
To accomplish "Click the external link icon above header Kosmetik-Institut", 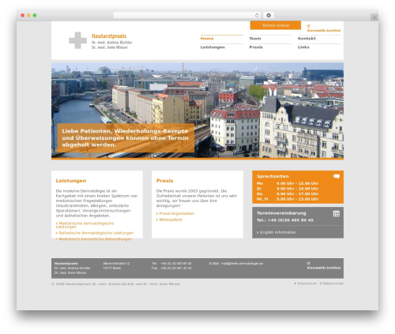I will pos(308,26).
